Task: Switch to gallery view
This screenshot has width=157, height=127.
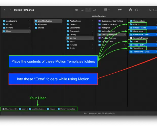Action: [94, 10]
